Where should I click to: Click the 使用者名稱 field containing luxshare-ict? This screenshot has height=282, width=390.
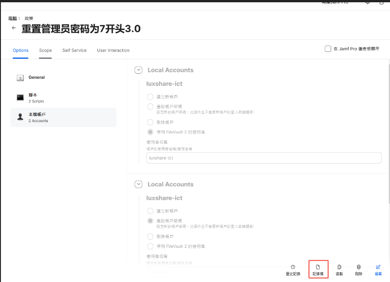click(x=264, y=158)
